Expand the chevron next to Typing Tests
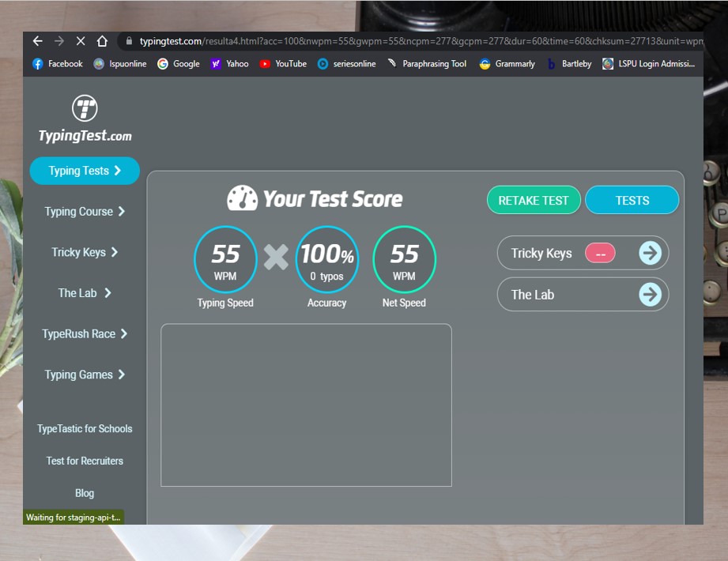 [x=118, y=171]
